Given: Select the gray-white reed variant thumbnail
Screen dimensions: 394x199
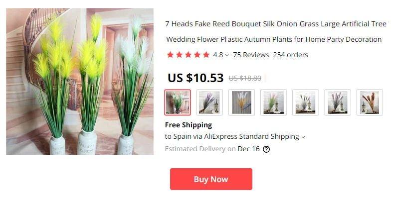Looking at the screenshot, I should [306, 102].
